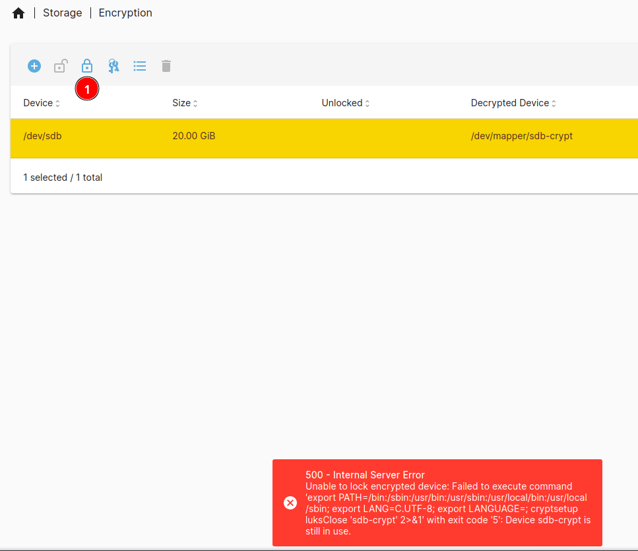Open Storage from the breadcrumb

(x=62, y=13)
